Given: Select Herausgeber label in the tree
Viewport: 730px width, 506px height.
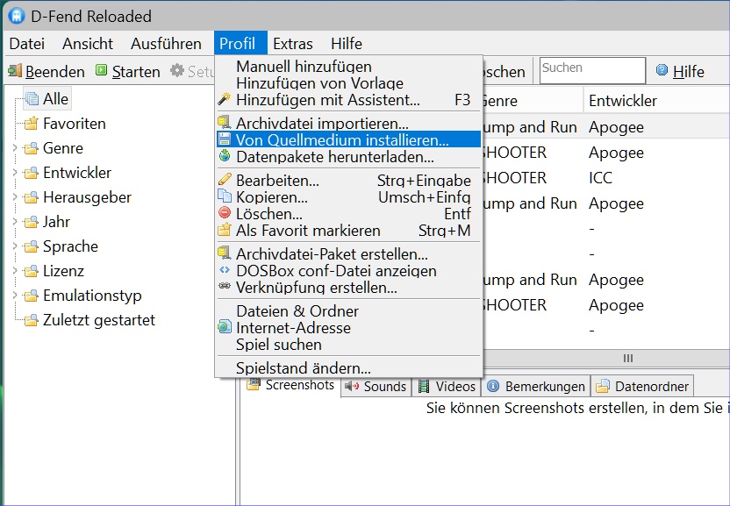Looking at the screenshot, I should (87, 197).
